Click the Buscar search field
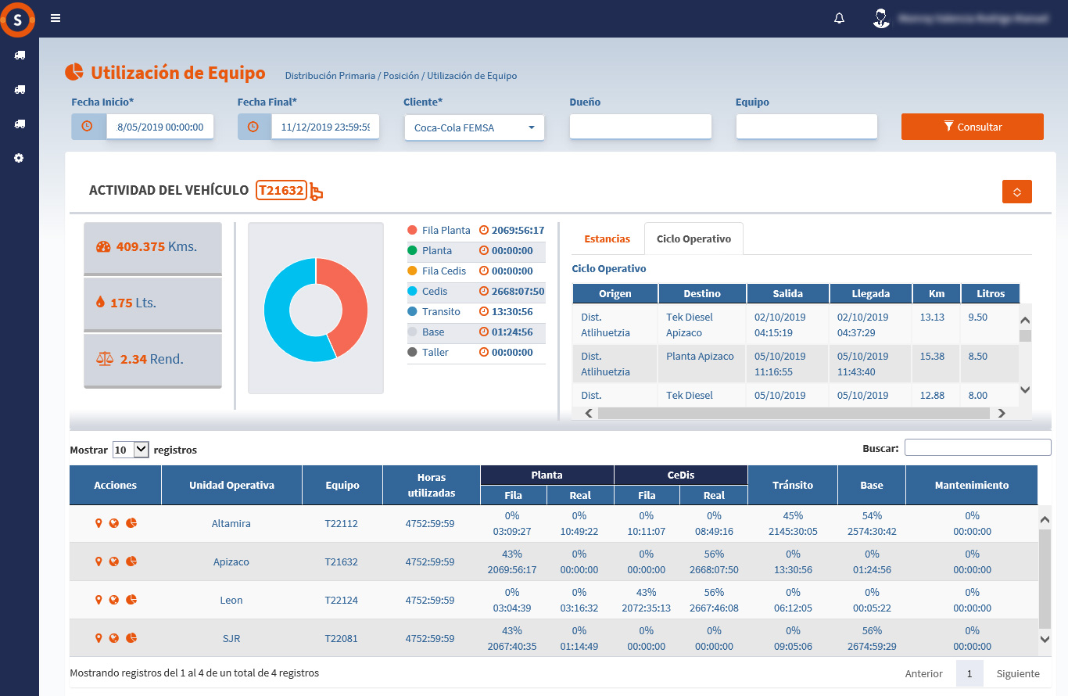The image size is (1068, 696). pos(977,447)
